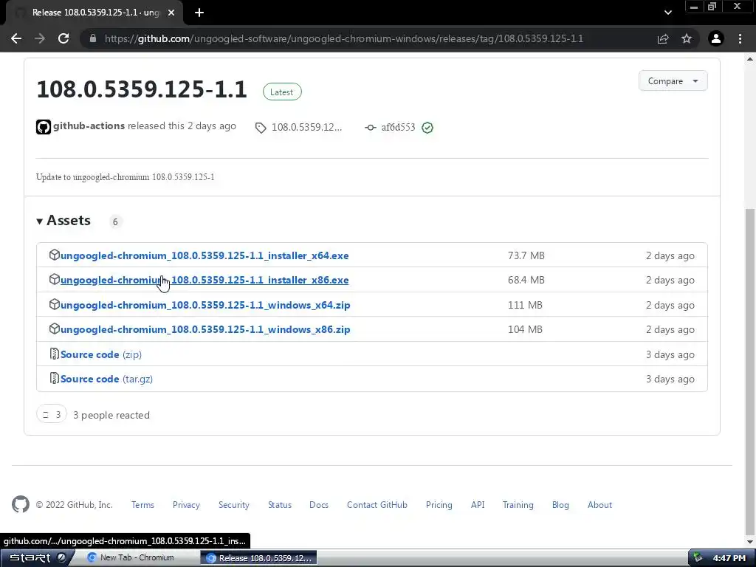Download Source code (zip)
This screenshot has width=756, height=567.
(x=101, y=354)
